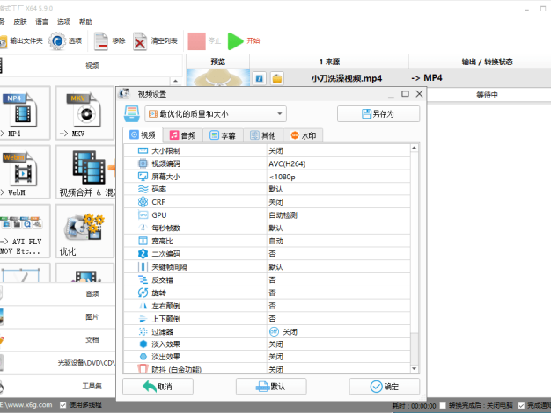The image size is (551, 413).
Task: Toggle the use multi-threading checkbox
Action: [62, 405]
